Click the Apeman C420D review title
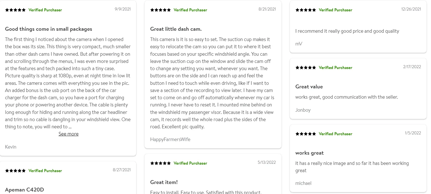 24,190
